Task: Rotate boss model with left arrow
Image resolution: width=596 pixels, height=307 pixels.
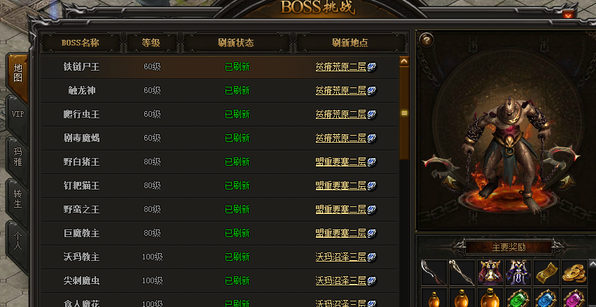Action: click(x=449, y=182)
